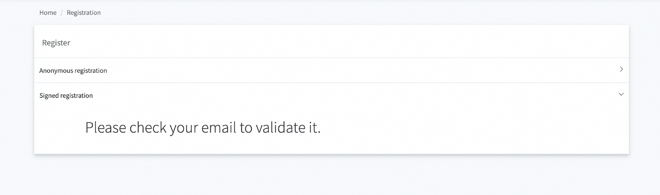
Task: Click the Register card heading
Action: 56,43
